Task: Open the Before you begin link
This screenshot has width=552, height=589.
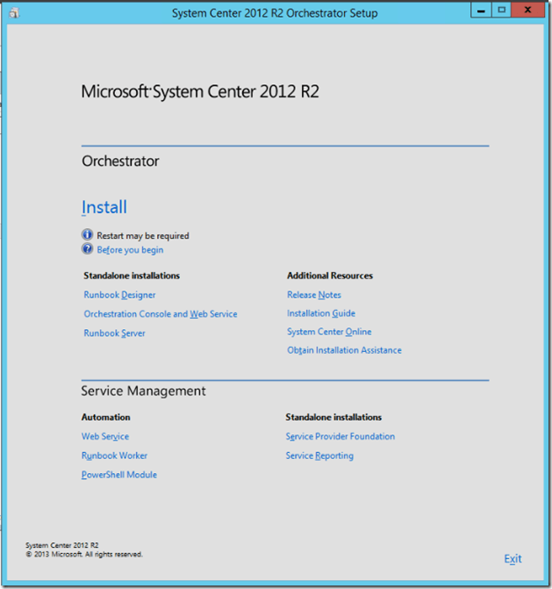Action: pos(130,250)
